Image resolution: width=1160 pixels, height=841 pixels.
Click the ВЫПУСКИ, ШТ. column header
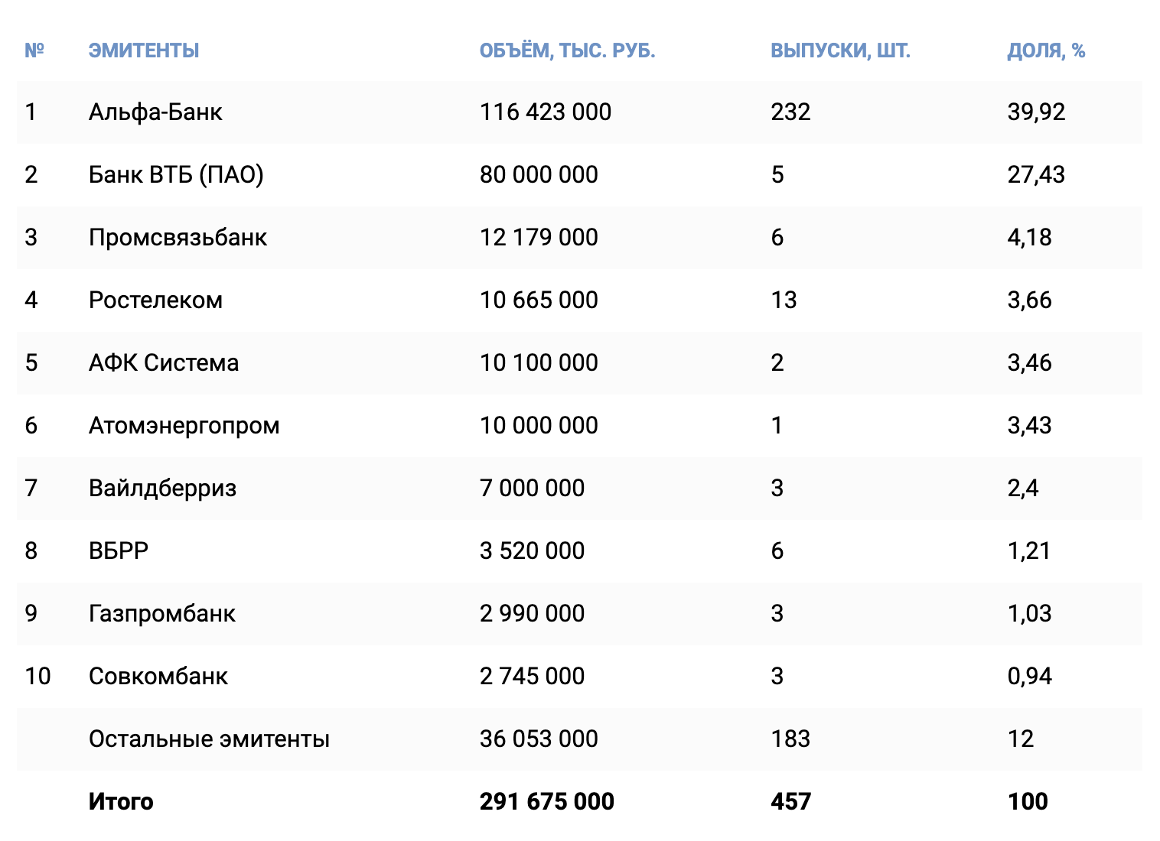click(840, 50)
